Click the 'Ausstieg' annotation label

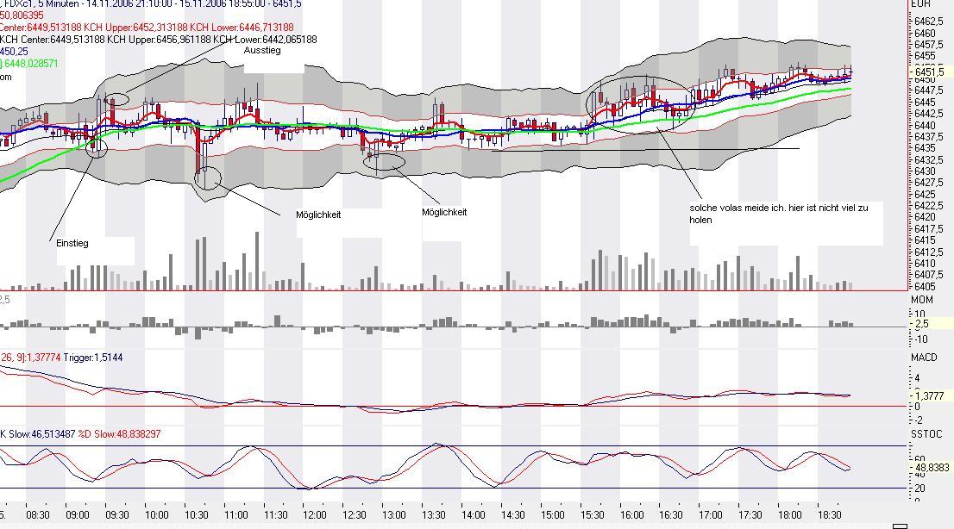(262, 51)
